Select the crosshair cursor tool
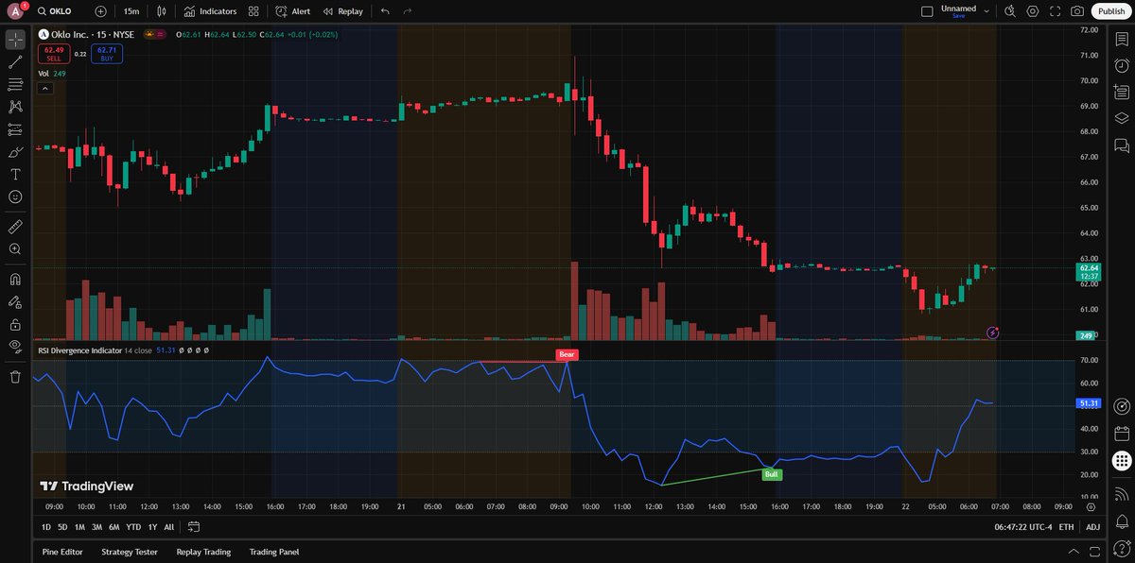 (15, 40)
